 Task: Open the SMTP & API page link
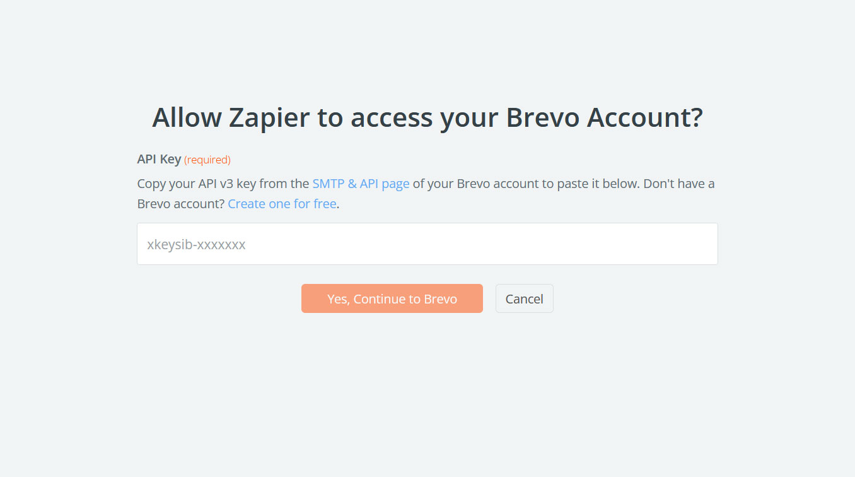[361, 184]
